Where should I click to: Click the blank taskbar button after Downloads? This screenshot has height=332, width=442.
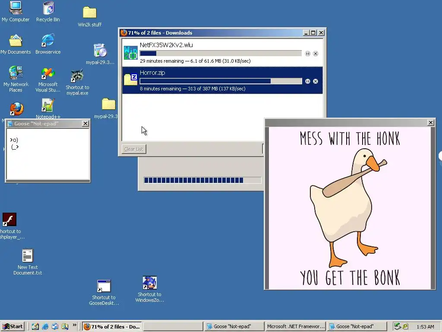[173, 327]
